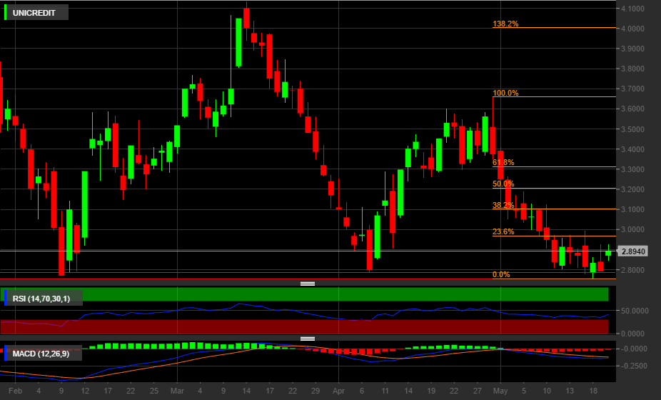Click the UNICREDIT symbol label
Image resolution: width=661 pixels, height=400 pixels.
[x=39, y=13]
